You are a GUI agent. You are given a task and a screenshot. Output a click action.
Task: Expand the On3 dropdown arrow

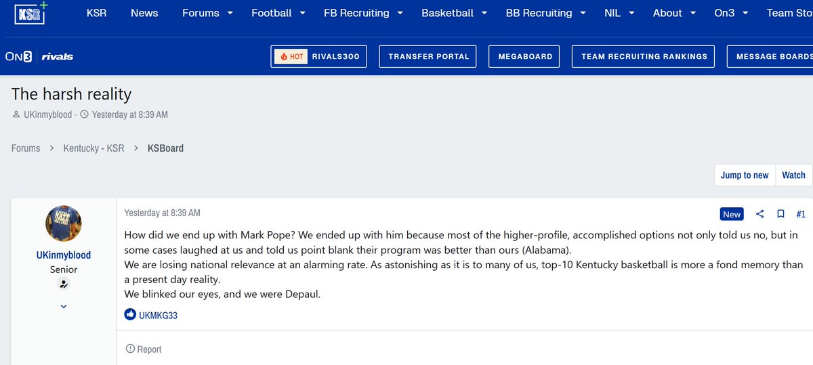click(x=745, y=13)
